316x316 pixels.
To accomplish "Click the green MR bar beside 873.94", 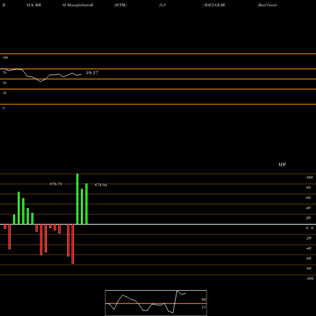I will coord(87,204).
